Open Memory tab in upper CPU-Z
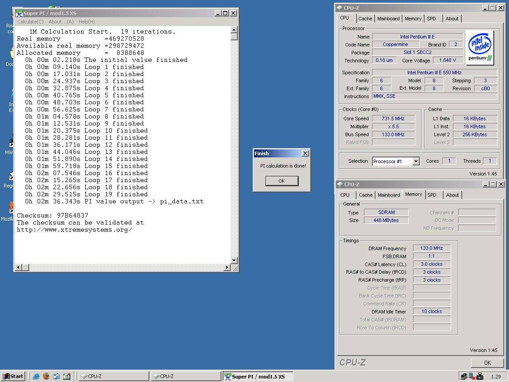Screen dimensions: 509x382 tap(413, 19)
